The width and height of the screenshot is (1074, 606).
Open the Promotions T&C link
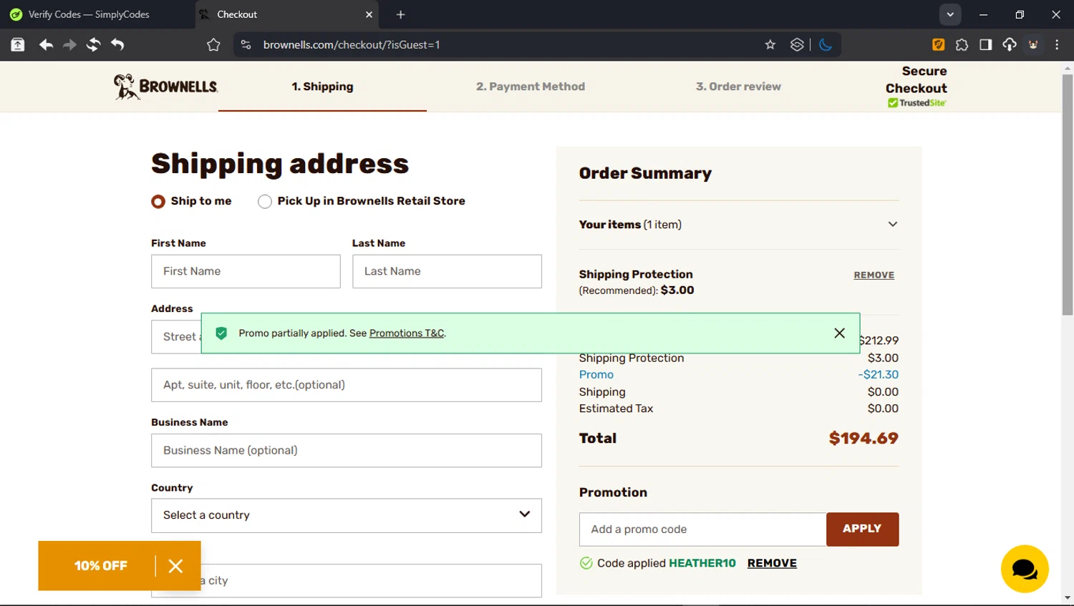tap(406, 333)
